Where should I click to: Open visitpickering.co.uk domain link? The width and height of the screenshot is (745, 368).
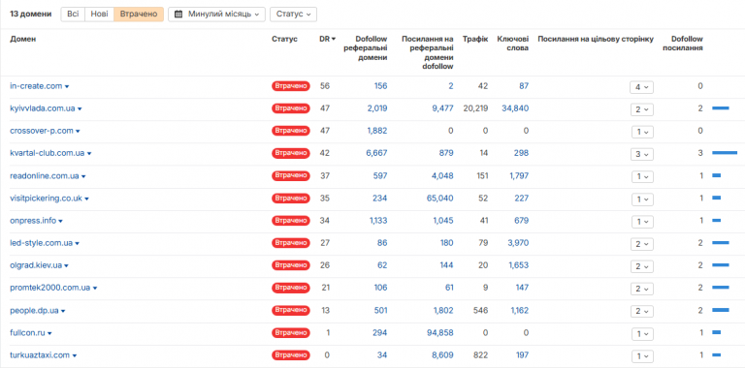47,199
